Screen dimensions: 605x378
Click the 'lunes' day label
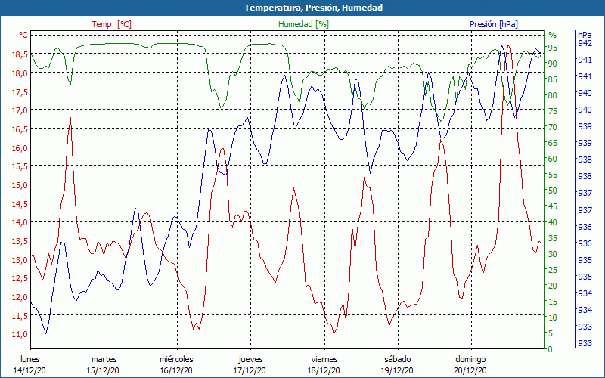point(30,360)
